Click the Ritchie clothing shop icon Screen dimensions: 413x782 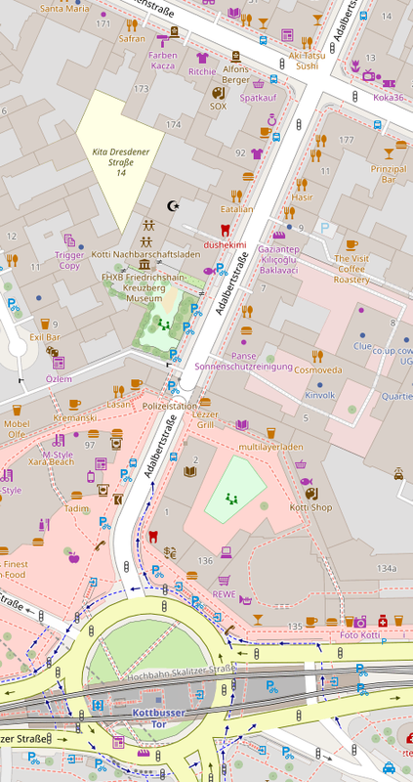tap(202, 58)
